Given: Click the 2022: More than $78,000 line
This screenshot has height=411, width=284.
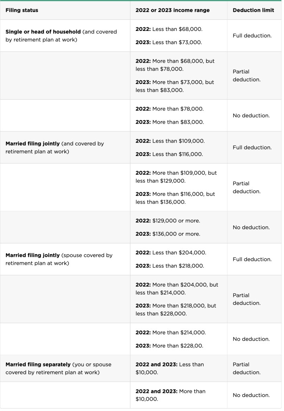Looking at the screenshot, I should tap(170, 109).
